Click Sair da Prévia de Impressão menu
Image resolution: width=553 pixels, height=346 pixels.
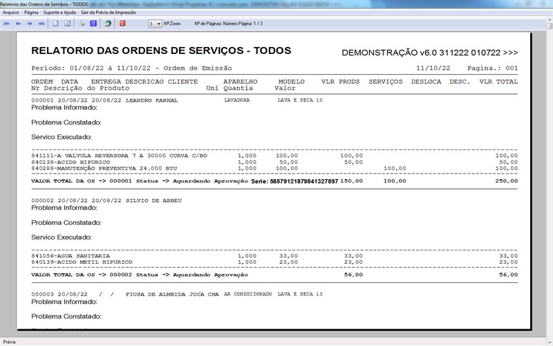[109, 12]
